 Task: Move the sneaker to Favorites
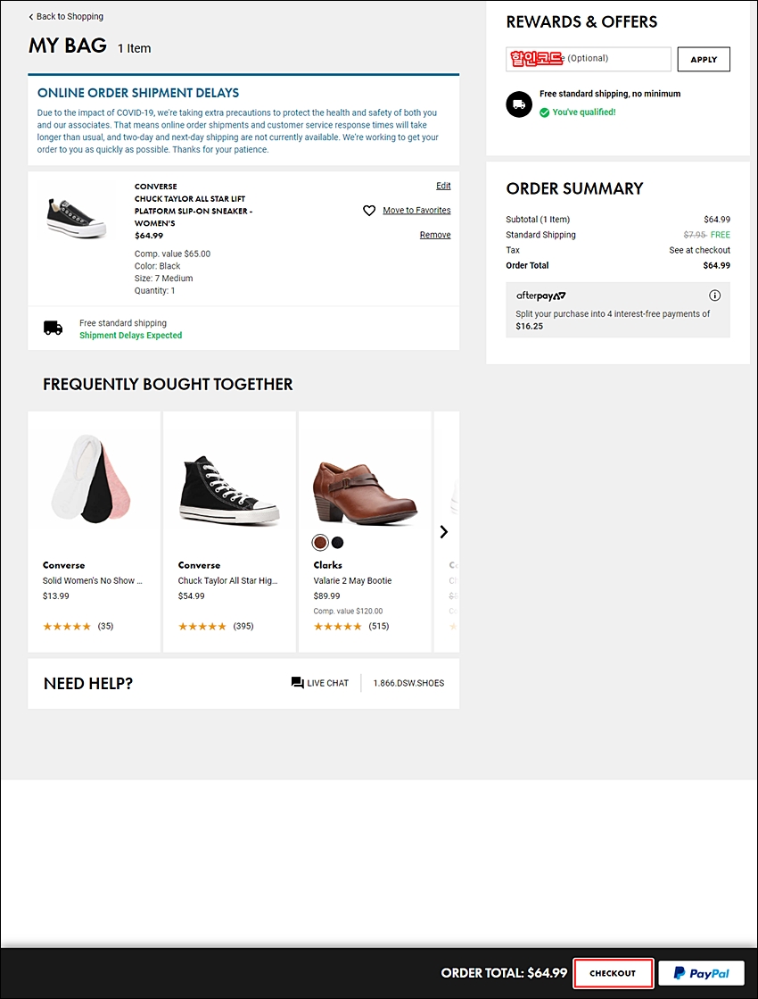point(416,211)
